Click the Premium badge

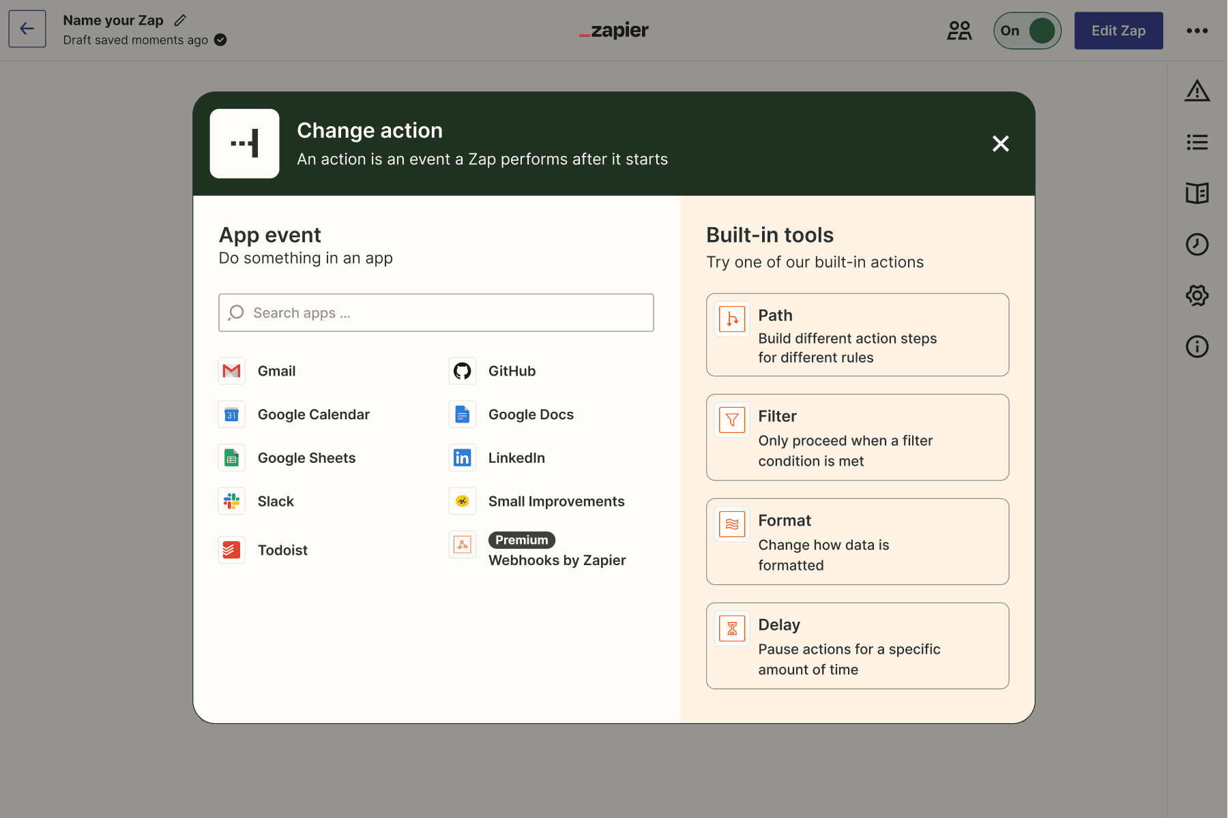[x=522, y=540]
